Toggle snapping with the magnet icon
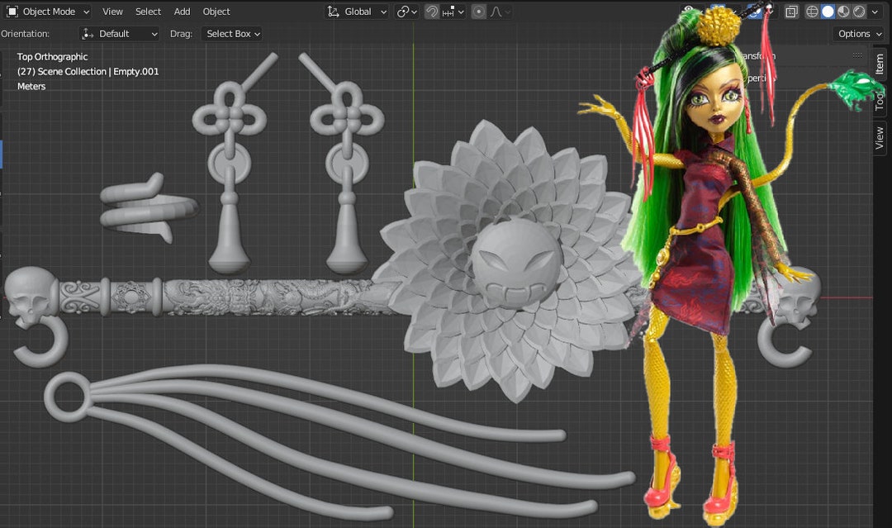The image size is (892, 528). click(432, 12)
